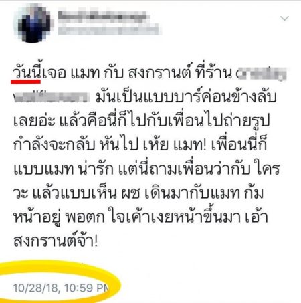Open the 10/28/18 date in timestamp
This screenshot has height=303, width=301.
[36, 288]
